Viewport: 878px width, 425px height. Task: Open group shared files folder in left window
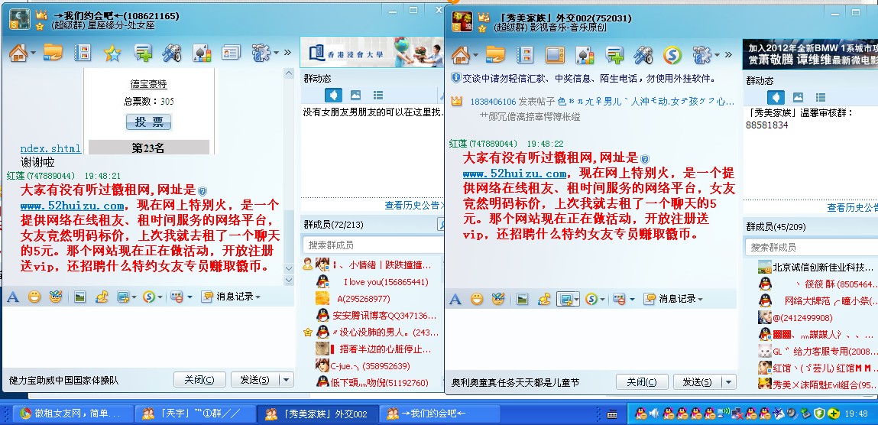[53, 53]
